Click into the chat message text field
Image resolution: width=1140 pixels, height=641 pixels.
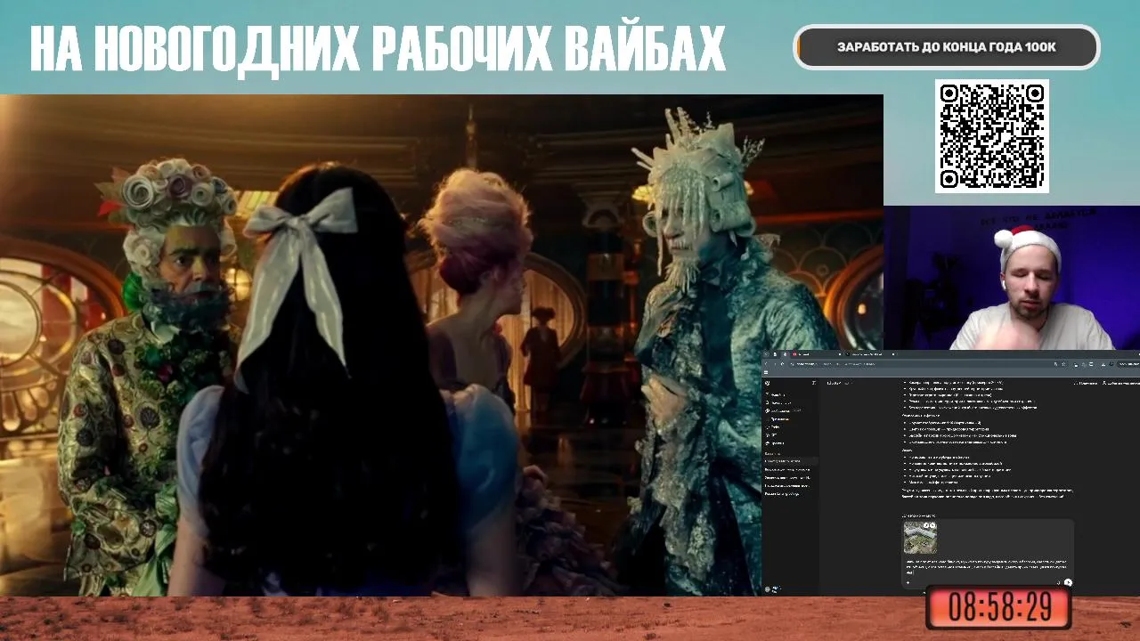pos(988,566)
